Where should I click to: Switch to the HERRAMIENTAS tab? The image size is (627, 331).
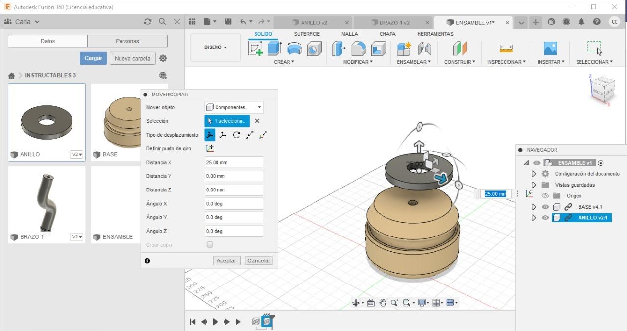(x=435, y=34)
